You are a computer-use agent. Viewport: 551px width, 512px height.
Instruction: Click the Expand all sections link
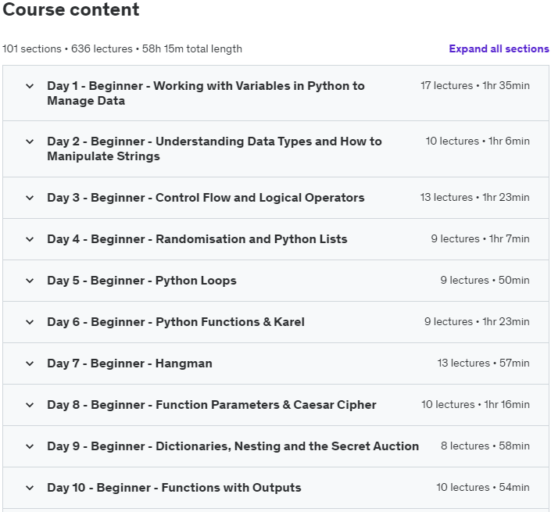[499, 48]
